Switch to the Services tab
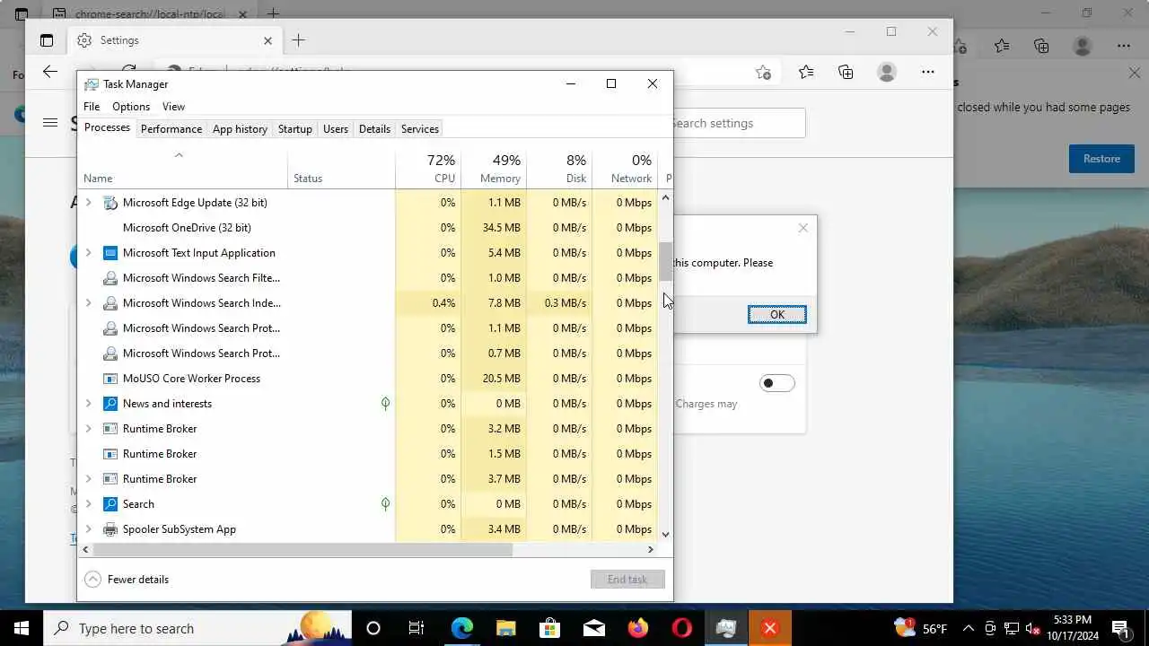 [420, 129]
